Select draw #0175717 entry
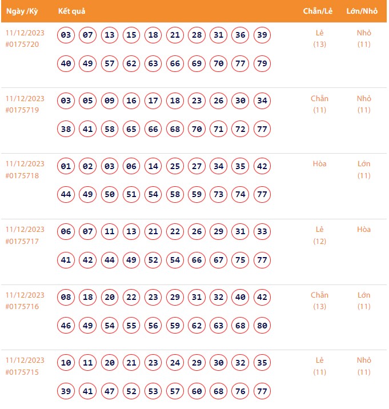The height and width of the screenshot is (409, 389). (22, 241)
